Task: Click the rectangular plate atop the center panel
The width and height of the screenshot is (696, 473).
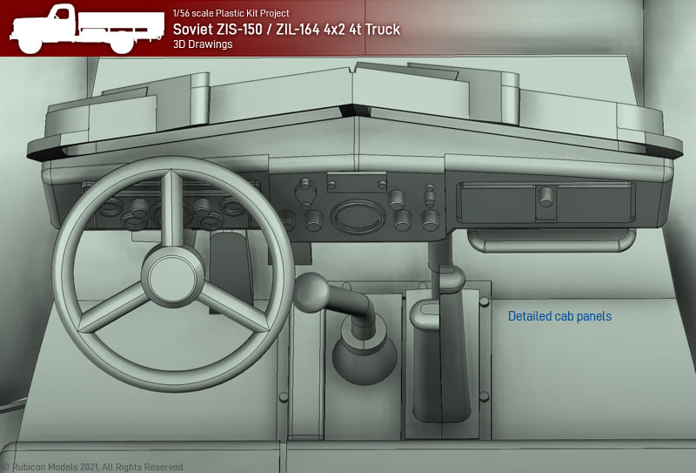Action: click(x=356, y=182)
